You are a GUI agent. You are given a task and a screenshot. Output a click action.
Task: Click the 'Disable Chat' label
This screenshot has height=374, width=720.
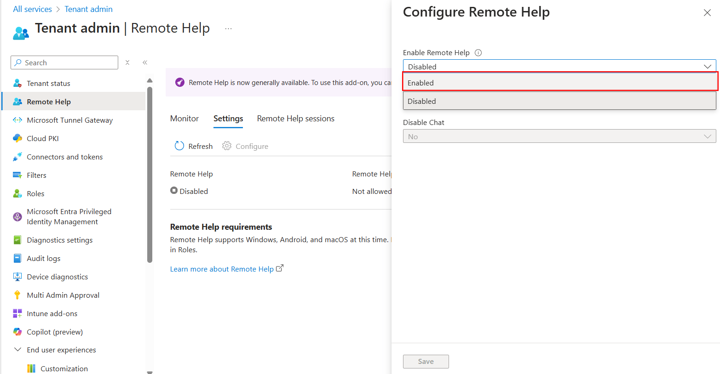coord(424,122)
